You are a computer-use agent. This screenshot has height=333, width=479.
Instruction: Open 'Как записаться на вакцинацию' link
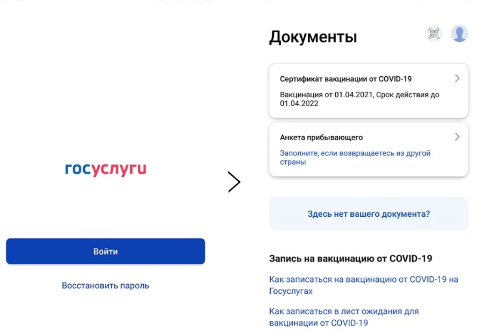point(364,285)
